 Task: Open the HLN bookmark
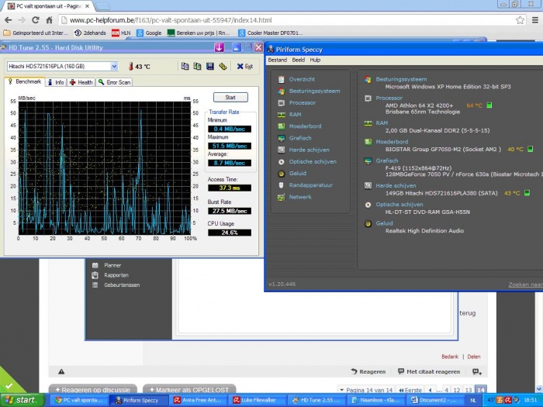coord(121,33)
